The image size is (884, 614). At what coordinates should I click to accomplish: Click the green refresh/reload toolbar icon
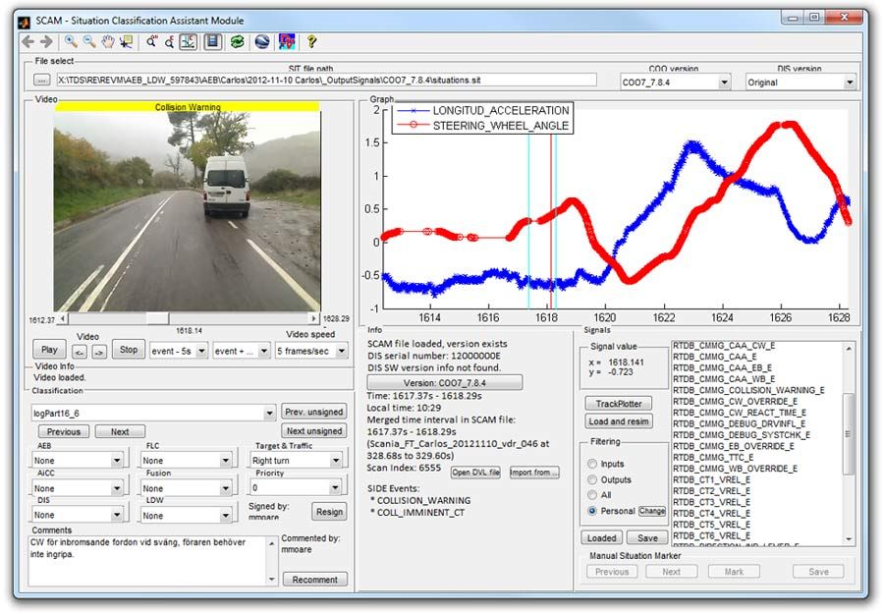pos(238,41)
